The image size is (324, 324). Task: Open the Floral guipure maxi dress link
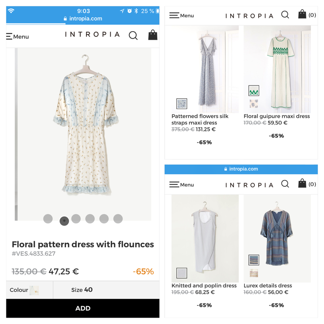click(276, 116)
